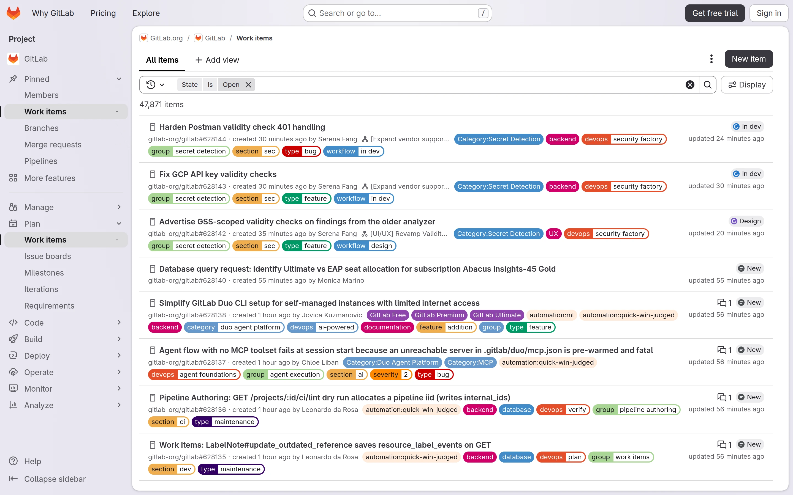
Task: Click the Code brackets icon
Action: pyautogui.click(x=13, y=323)
